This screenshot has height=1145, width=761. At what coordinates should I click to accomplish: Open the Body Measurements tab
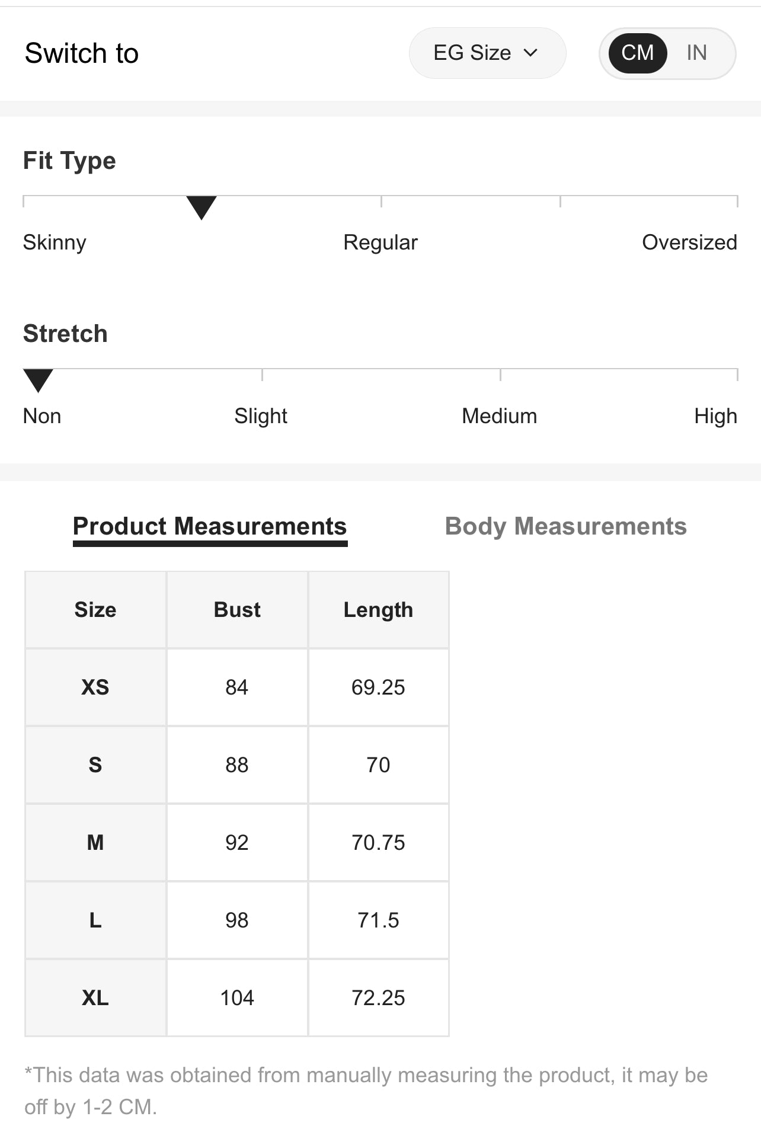[565, 526]
